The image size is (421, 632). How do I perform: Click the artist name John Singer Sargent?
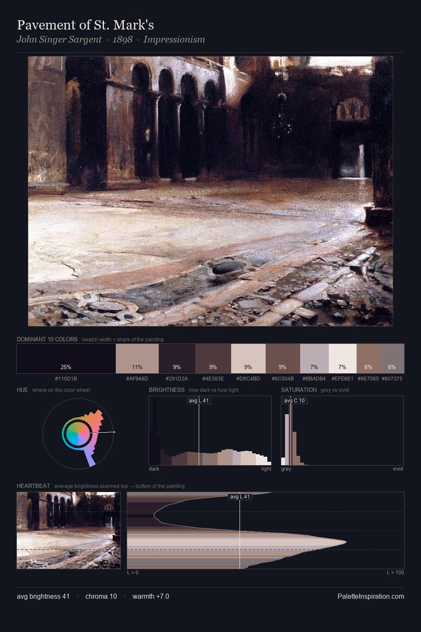click(x=59, y=40)
